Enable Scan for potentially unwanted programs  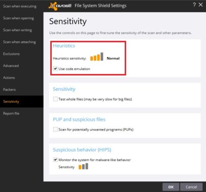point(55,130)
